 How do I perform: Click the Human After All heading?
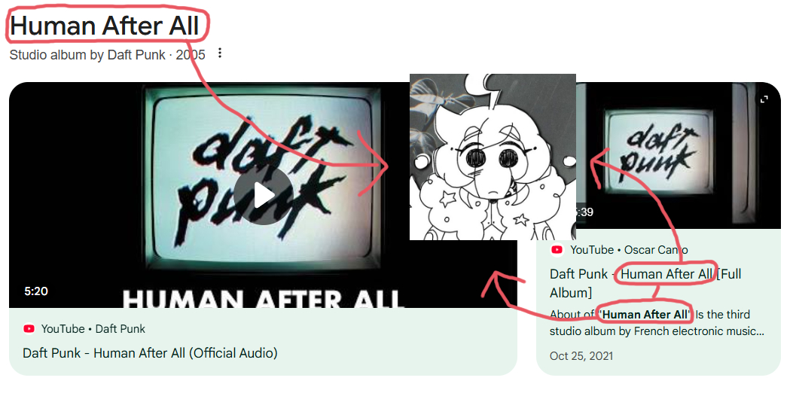104,26
